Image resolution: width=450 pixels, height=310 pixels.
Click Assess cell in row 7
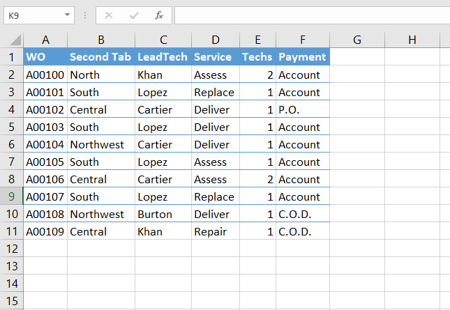(x=216, y=162)
